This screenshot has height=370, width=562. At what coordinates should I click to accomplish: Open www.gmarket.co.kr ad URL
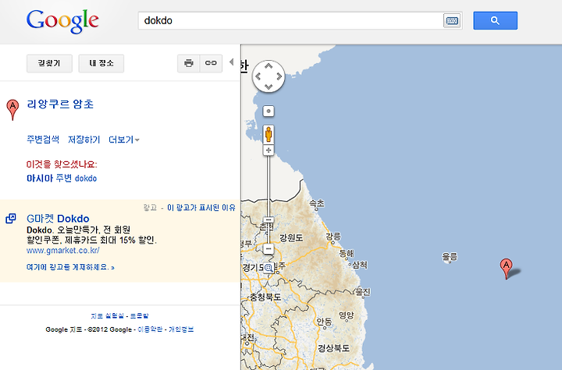62,251
